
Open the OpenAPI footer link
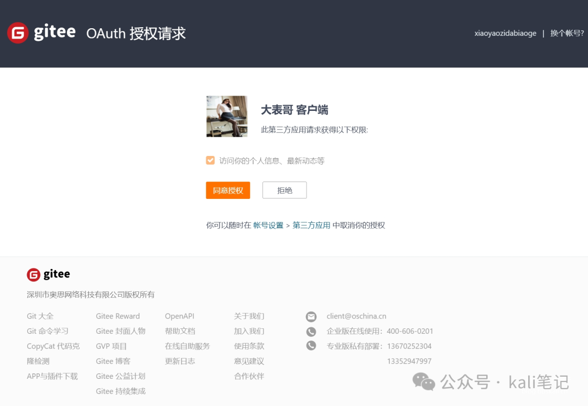180,316
